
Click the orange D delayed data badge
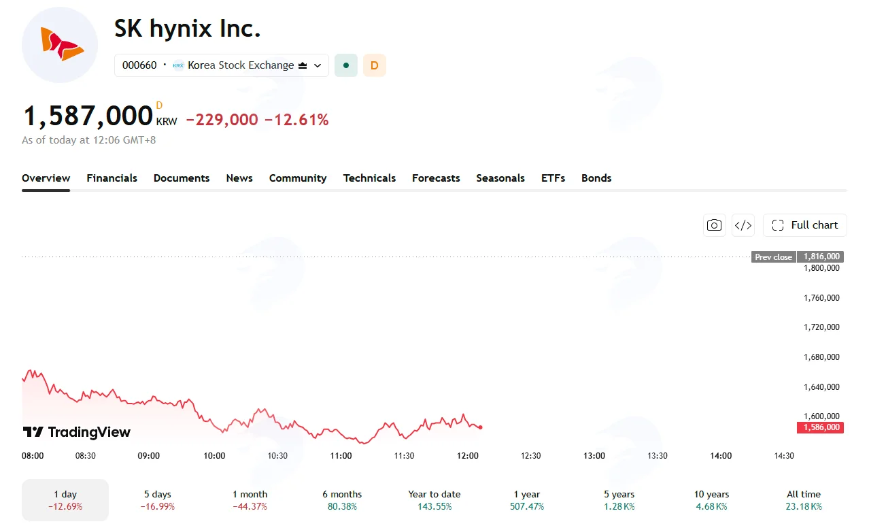(375, 65)
